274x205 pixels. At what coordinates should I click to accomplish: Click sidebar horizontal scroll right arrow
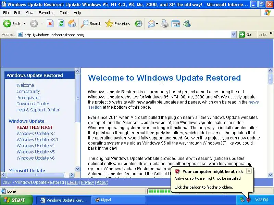point(72,175)
